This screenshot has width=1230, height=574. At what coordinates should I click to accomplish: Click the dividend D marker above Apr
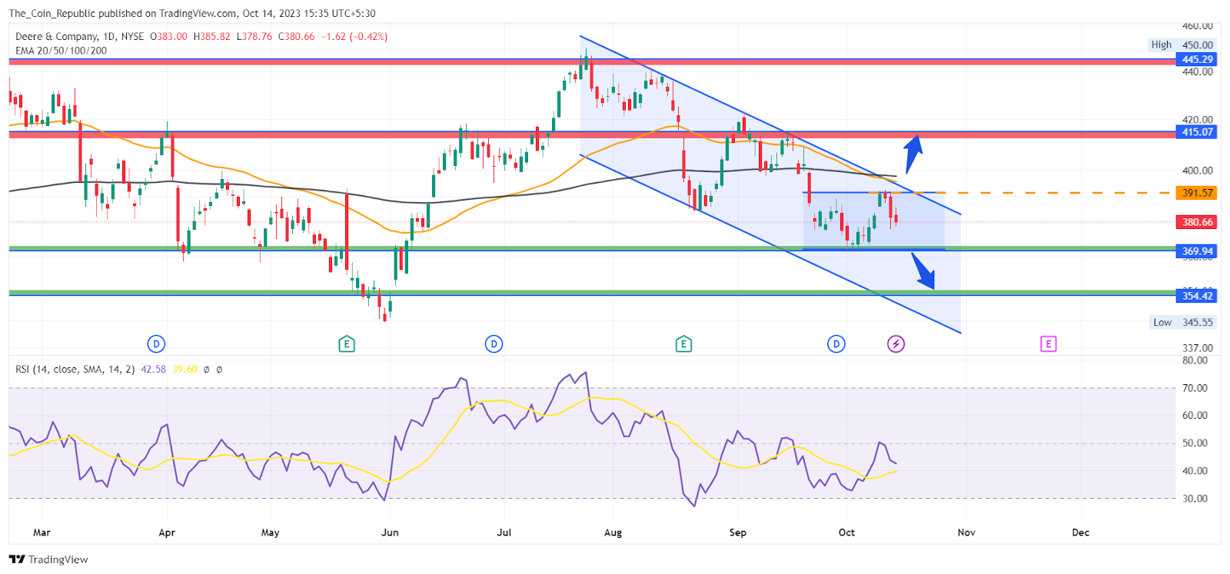(x=156, y=344)
